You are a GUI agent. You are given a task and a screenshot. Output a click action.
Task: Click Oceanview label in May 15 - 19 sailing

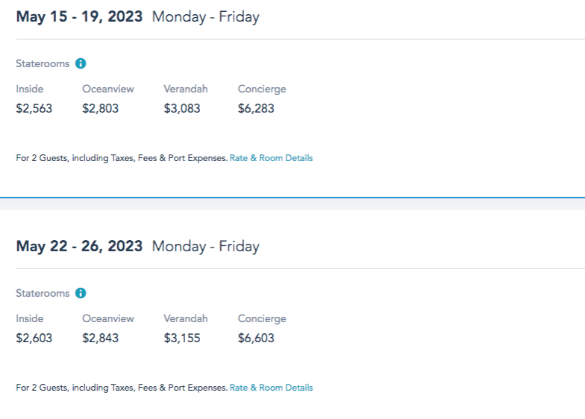pos(108,89)
